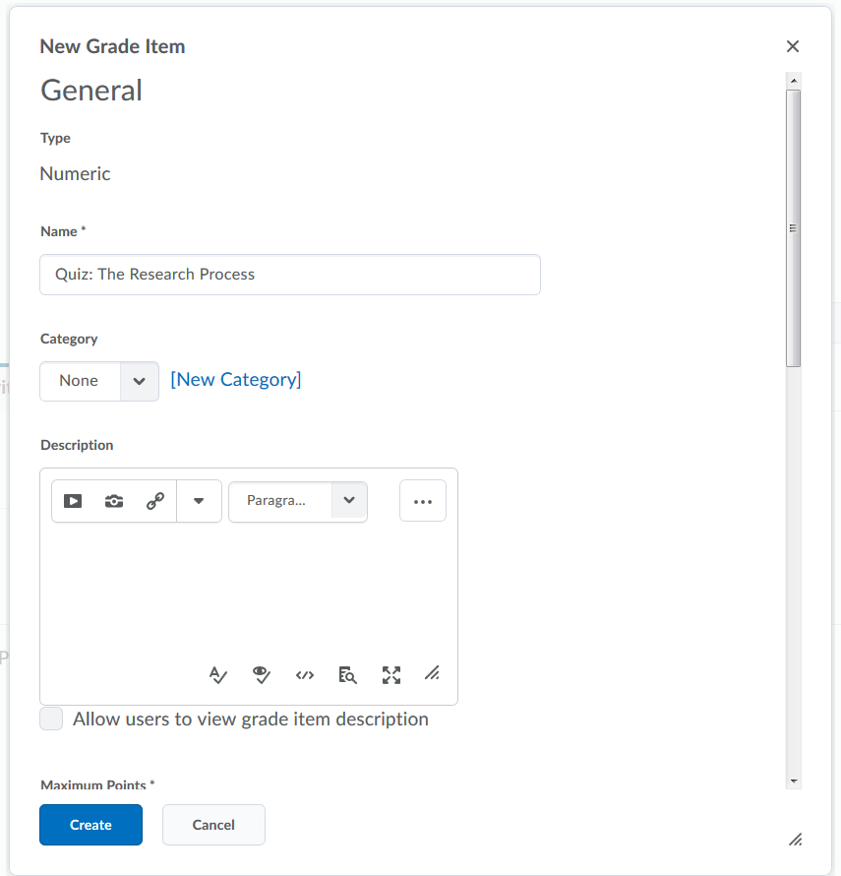Insert a video into the description
The image size is (841, 876).
click(x=72, y=501)
